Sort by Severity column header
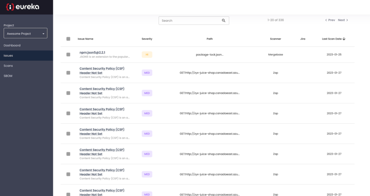 tap(147, 39)
